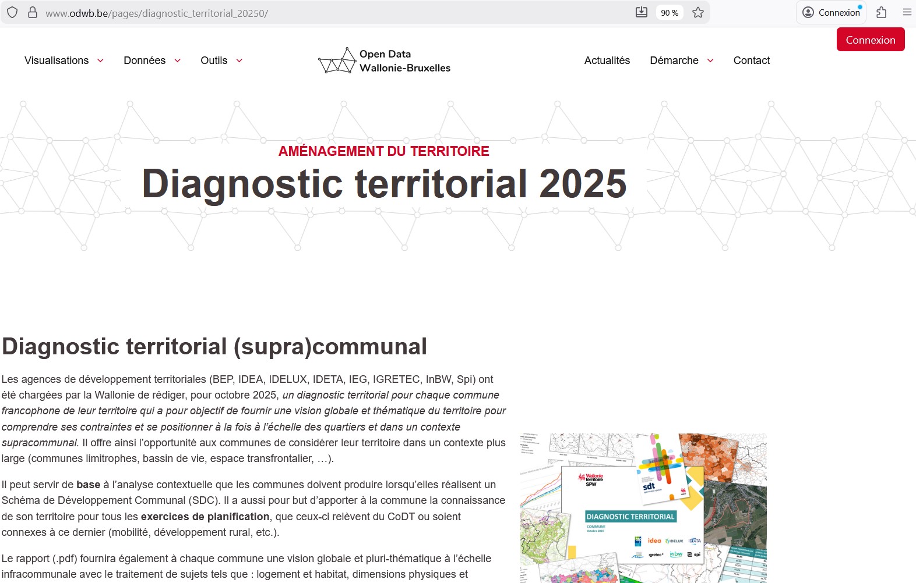Viewport: 916px width, 583px height.
Task: Click the Données menu label
Action: (x=145, y=61)
